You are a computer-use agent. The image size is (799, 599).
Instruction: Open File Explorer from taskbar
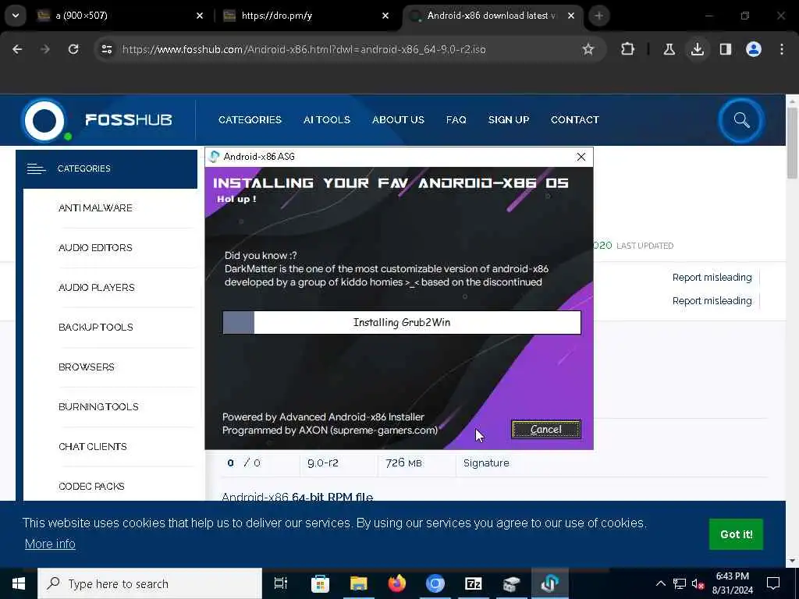(x=358, y=583)
